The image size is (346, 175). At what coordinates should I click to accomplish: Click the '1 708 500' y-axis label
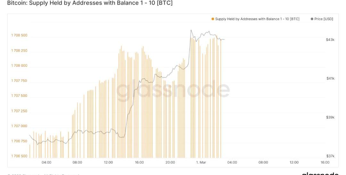point(19,35)
